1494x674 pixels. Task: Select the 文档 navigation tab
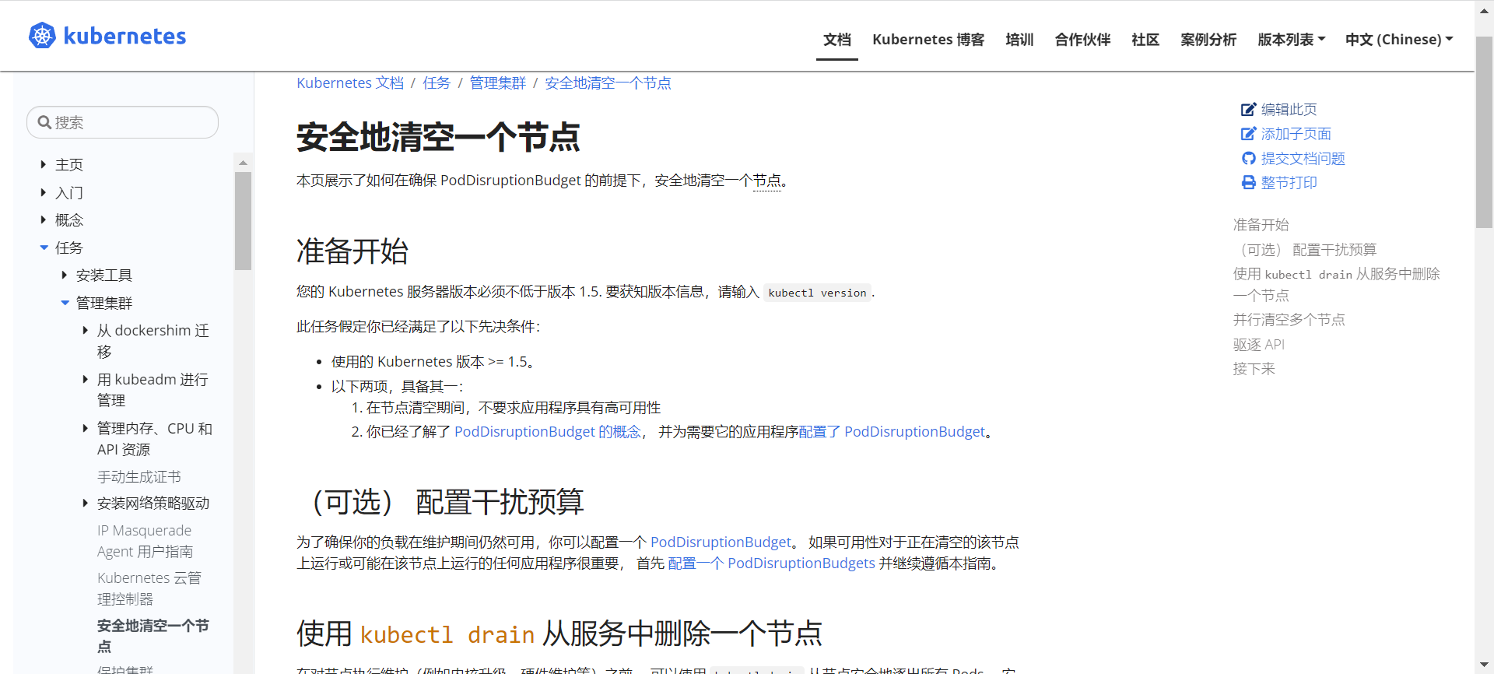tap(837, 39)
